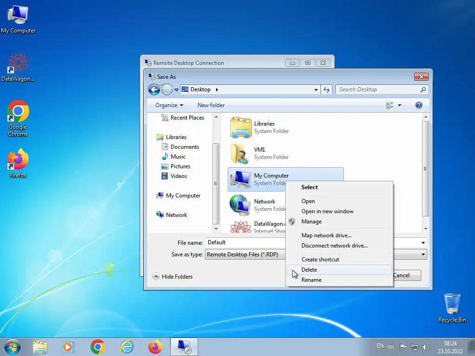
Task: Click the Search Desktop field
Action: pos(377,89)
